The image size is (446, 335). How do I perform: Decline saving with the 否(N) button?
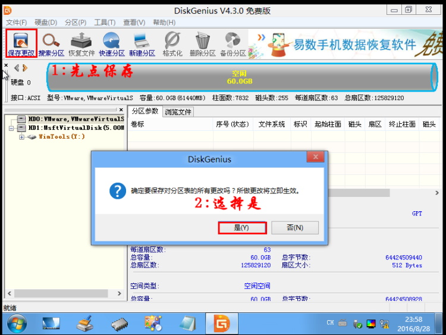[x=295, y=228]
